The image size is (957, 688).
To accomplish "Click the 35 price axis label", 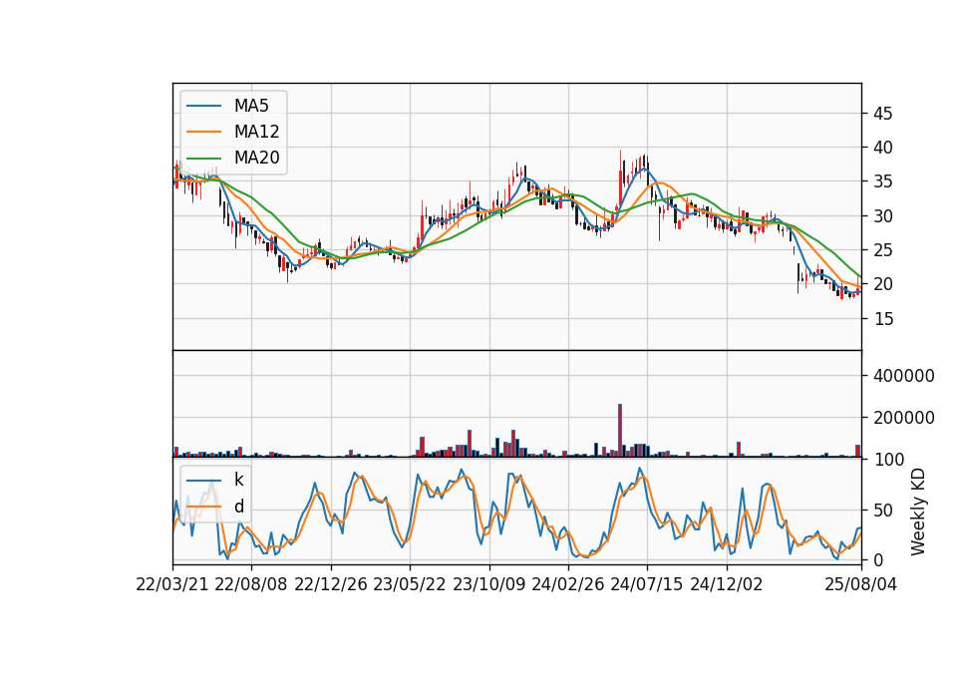I will tap(882, 181).
